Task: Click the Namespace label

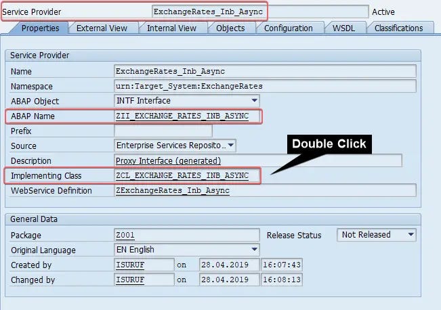Action: point(31,86)
